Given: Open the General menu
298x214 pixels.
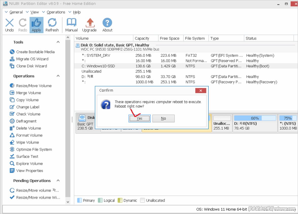Looking at the screenshot, I should pos(16,12).
